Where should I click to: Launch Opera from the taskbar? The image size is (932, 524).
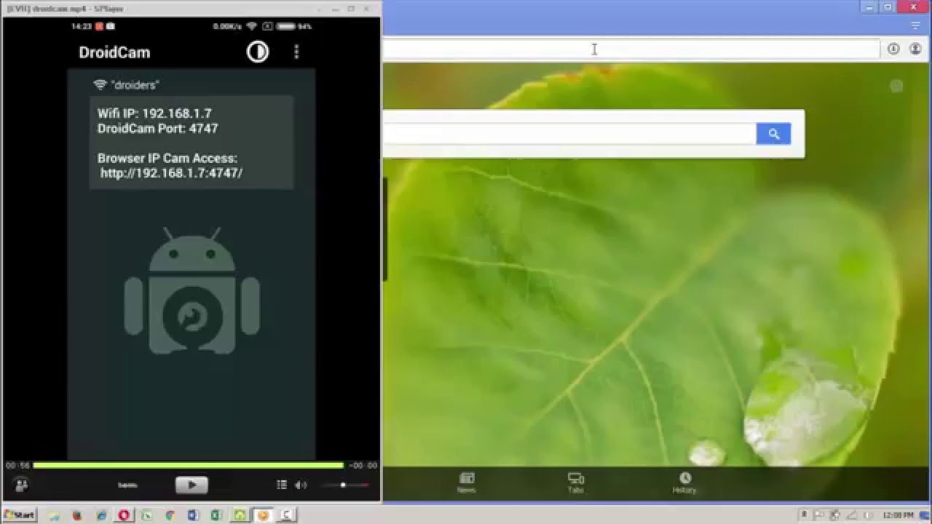(x=124, y=515)
